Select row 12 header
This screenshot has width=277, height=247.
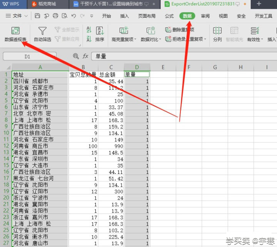pyautogui.click(x=6, y=146)
